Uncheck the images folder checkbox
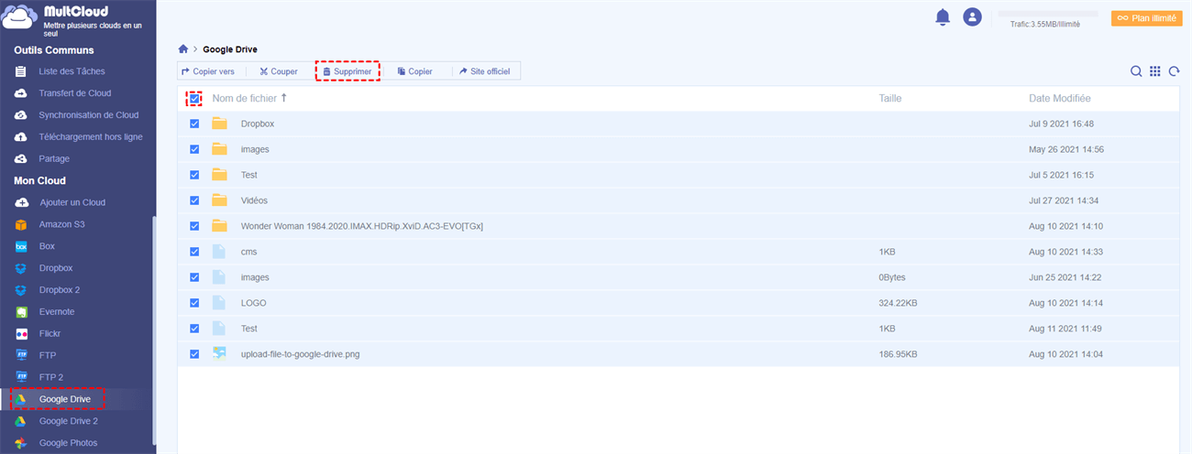 click(x=194, y=149)
